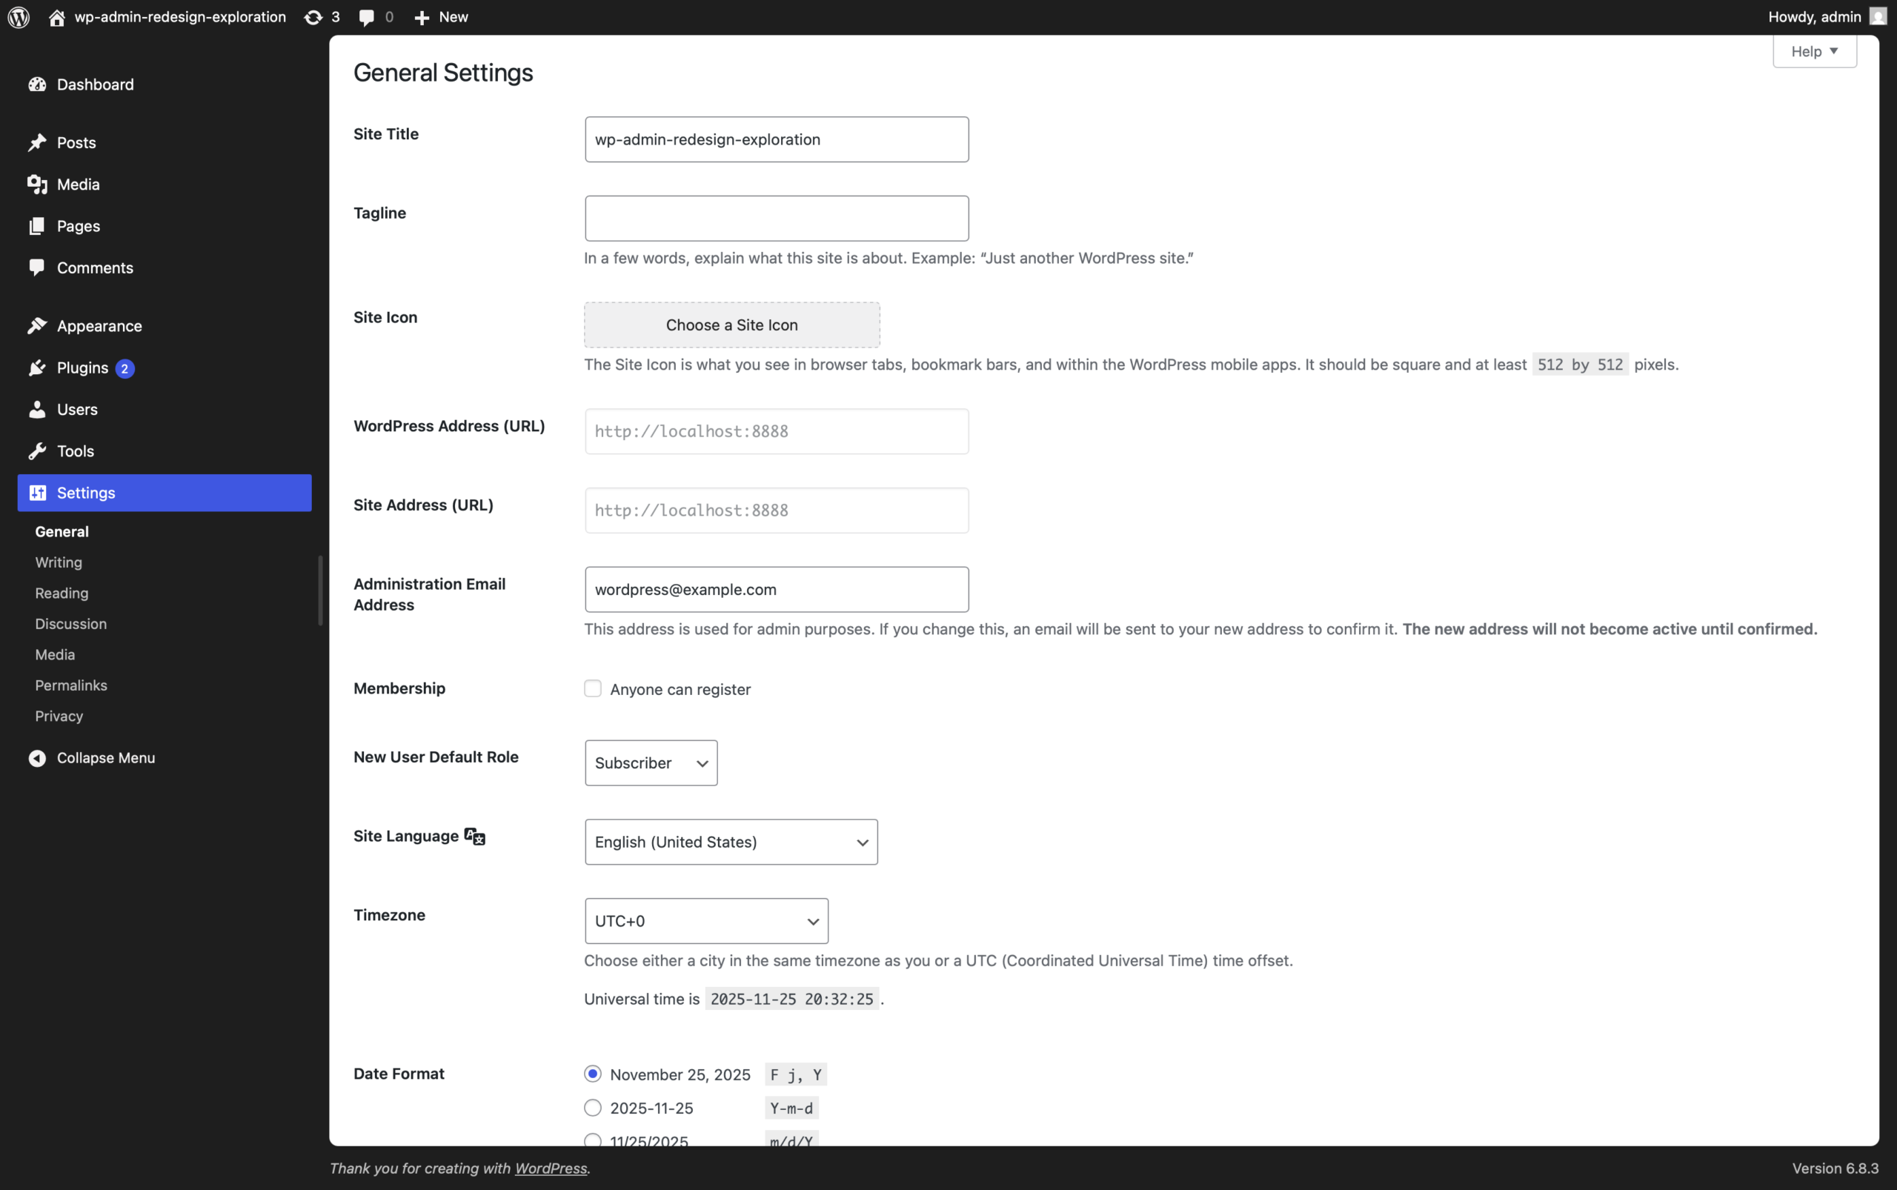Go to the Writing settings submenu

click(59, 562)
